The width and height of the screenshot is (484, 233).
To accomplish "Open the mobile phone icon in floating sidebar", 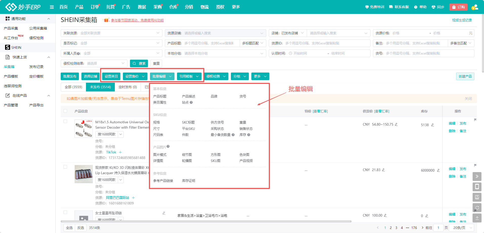I will (x=477, y=187).
